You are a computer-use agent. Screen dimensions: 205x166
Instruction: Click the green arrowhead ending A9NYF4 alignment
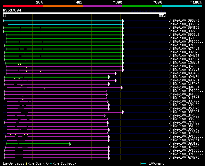109,77
